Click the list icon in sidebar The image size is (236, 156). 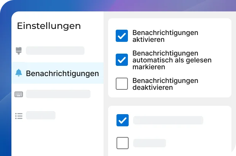[x=19, y=115]
